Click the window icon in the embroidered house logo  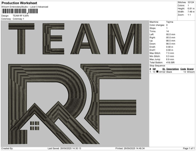tap(34, 124)
